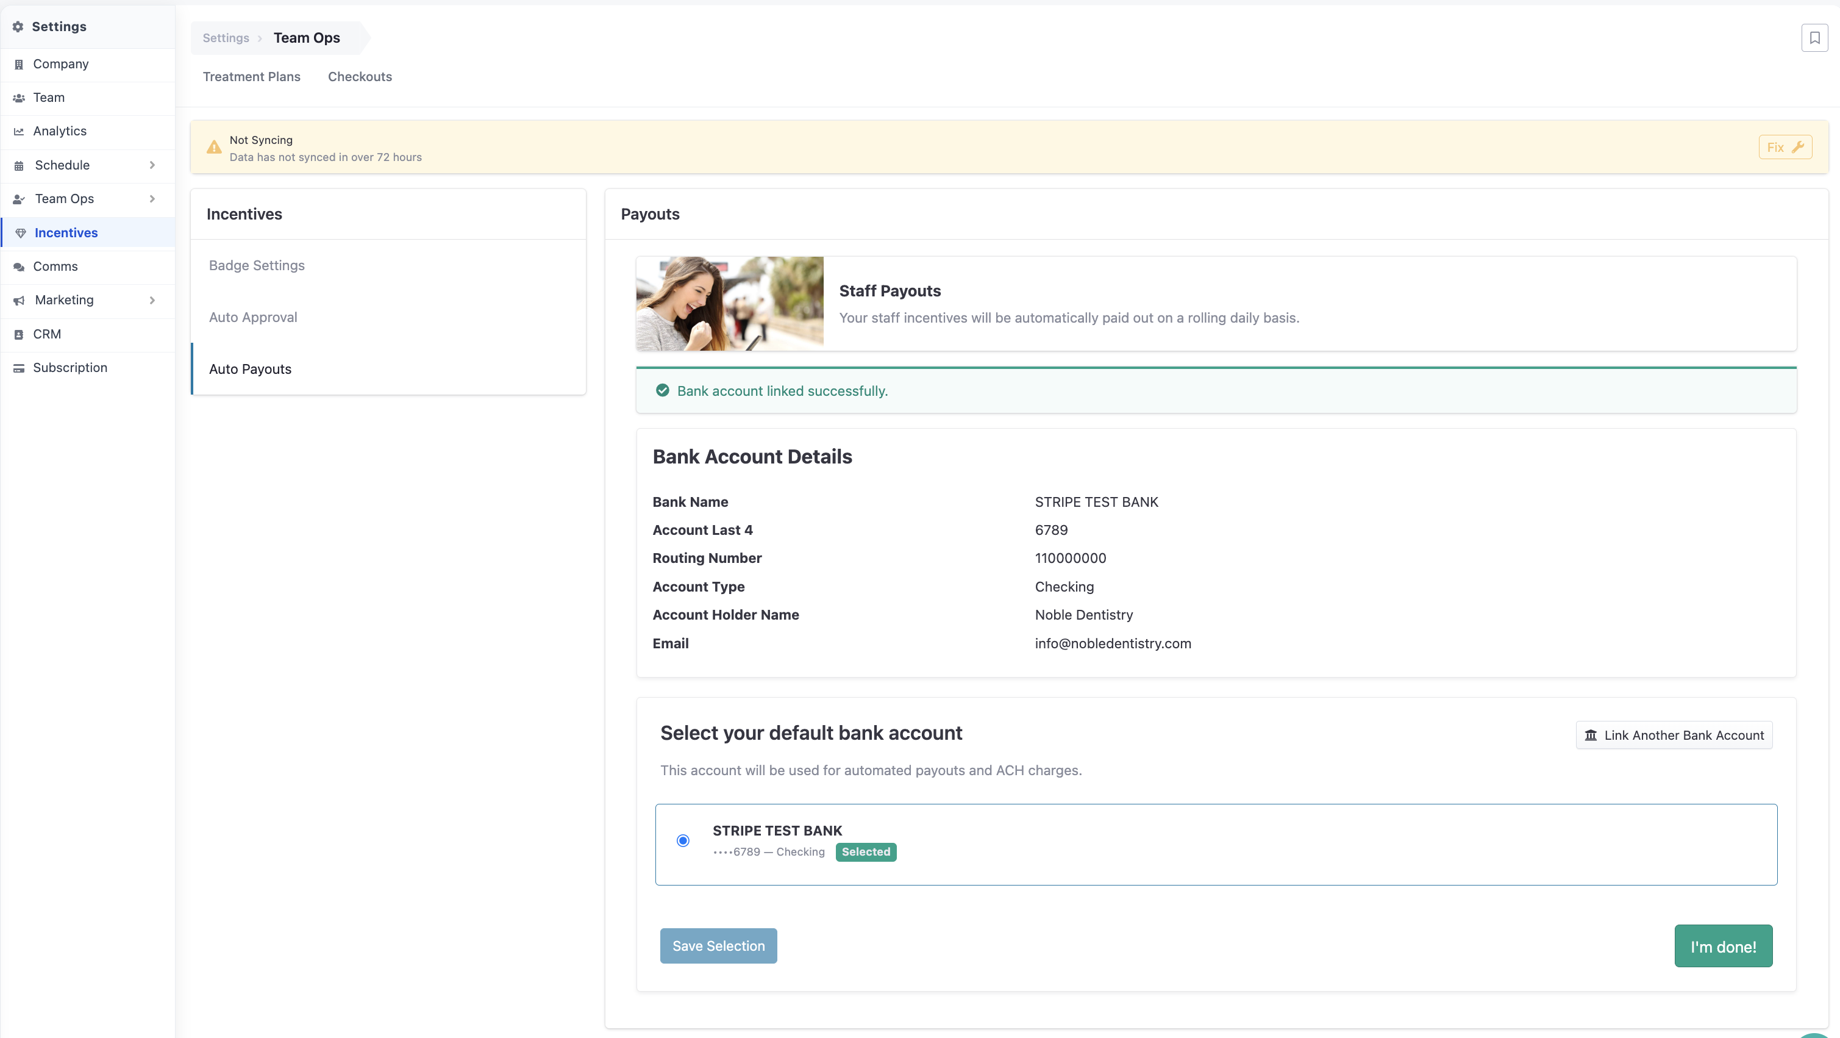Select the STRIPE TEST BANK radio button
The image size is (1840, 1038).
point(683,841)
